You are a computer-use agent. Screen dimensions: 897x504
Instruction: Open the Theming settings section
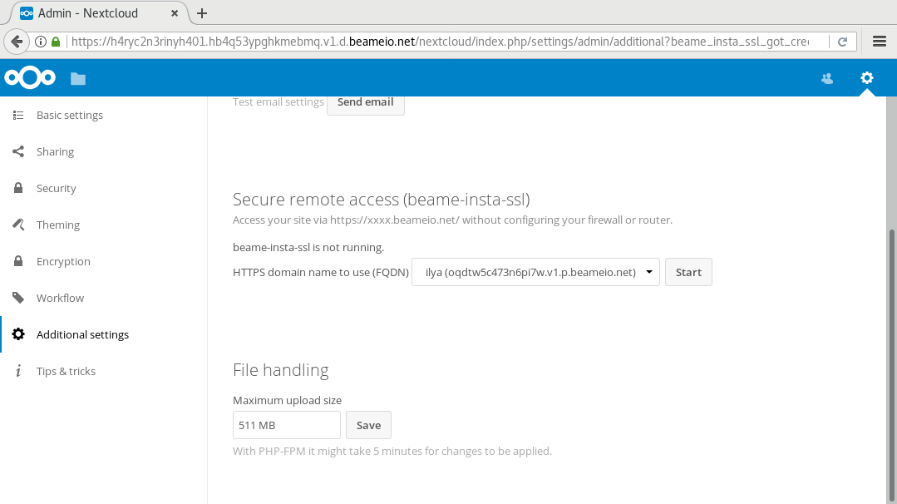pyautogui.click(x=58, y=225)
